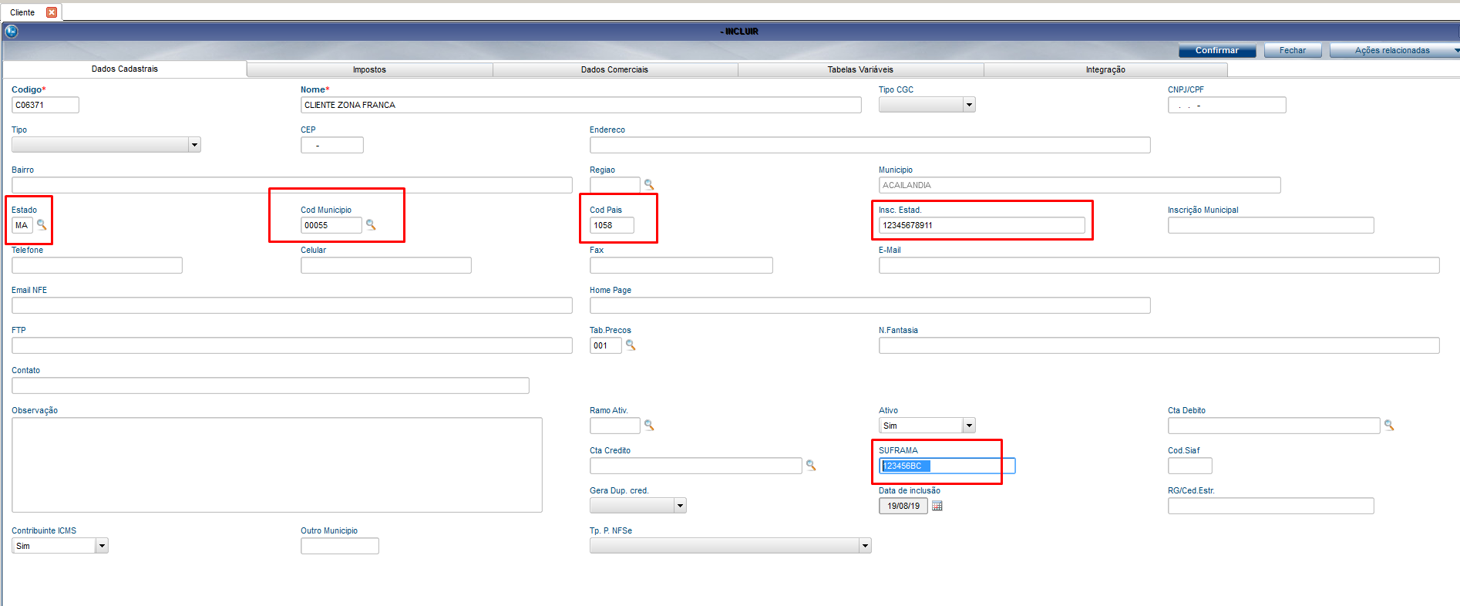The height and width of the screenshot is (606, 1460).
Task: Open the Cta Debito lookup magnifier
Action: (1389, 426)
